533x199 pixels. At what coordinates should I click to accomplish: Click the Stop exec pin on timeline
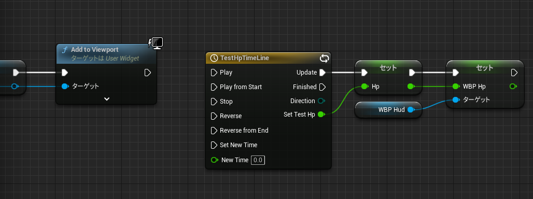pyautogui.click(x=214, y=102)
